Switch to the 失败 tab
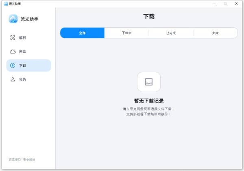 pos(216,33)
